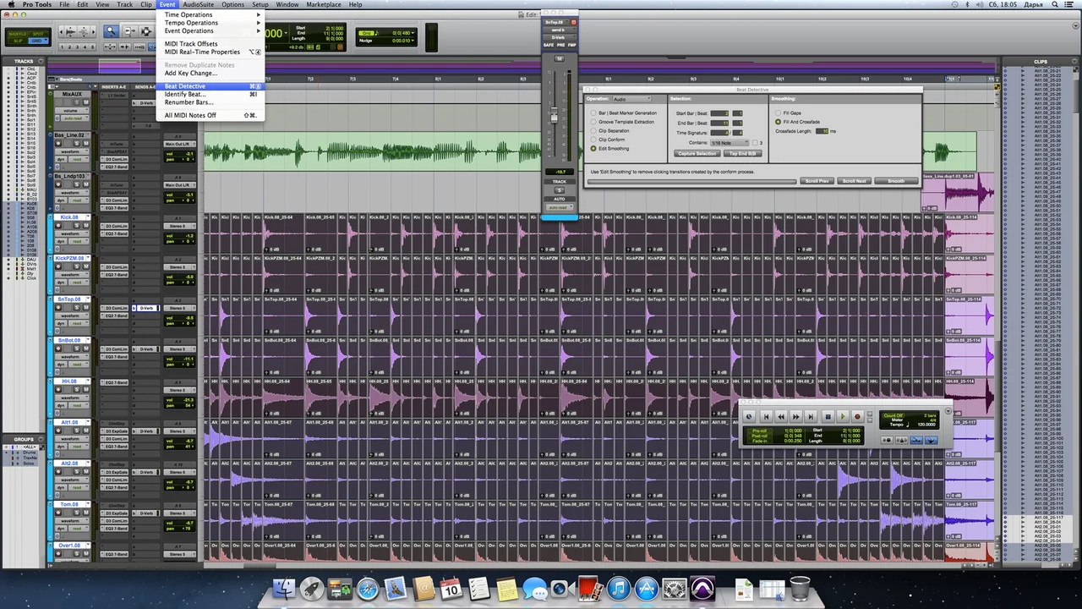Open auto read selector on SnTop.08 channel strip
The image size is (1082, 609).
(x=558, y=207)
